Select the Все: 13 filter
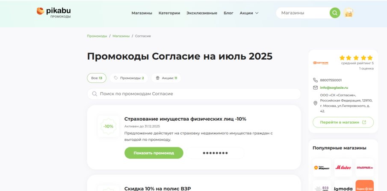Image resolution: width=387 pixels, height=191 pixels. click(x=97, y=78)
